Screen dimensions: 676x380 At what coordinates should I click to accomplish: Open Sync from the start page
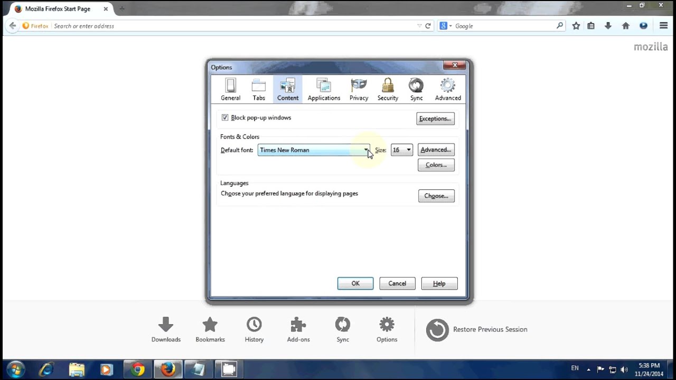coord(343,330)
